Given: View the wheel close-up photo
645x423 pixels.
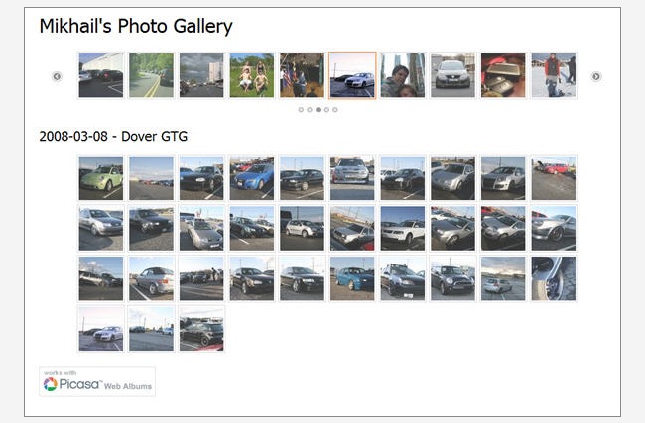Looking at the screenshot, I should (x=554, y=278).
